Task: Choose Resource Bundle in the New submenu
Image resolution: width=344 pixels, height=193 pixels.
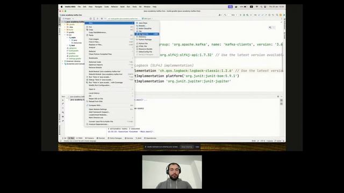Action: [x=147, y=49]
